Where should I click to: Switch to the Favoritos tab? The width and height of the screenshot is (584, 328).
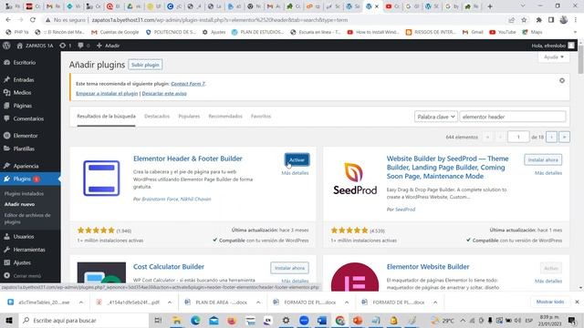pyautogui.click(x=261, y=117)
